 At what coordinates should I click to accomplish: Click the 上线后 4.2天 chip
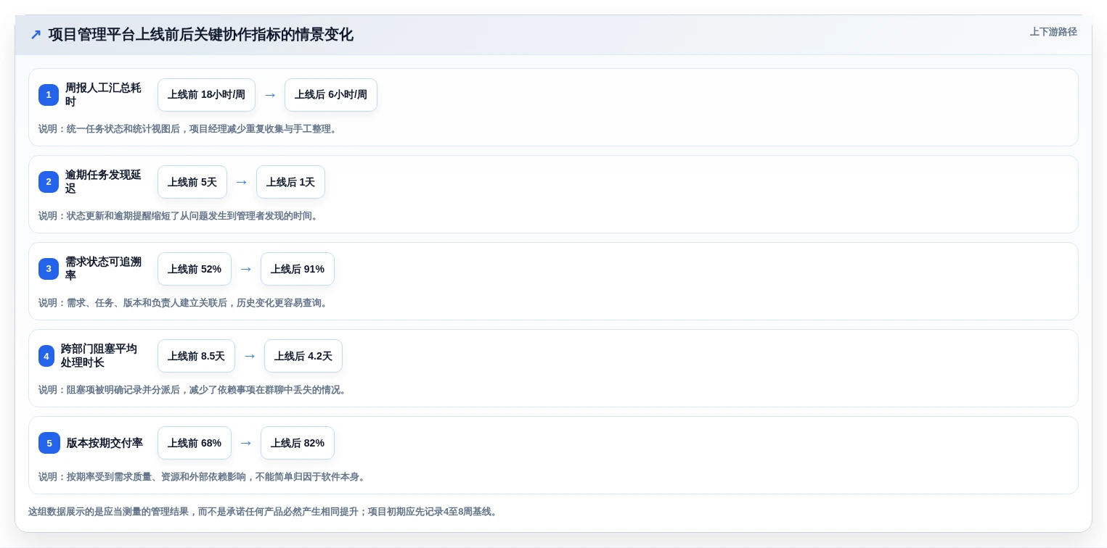coord(303,356)
